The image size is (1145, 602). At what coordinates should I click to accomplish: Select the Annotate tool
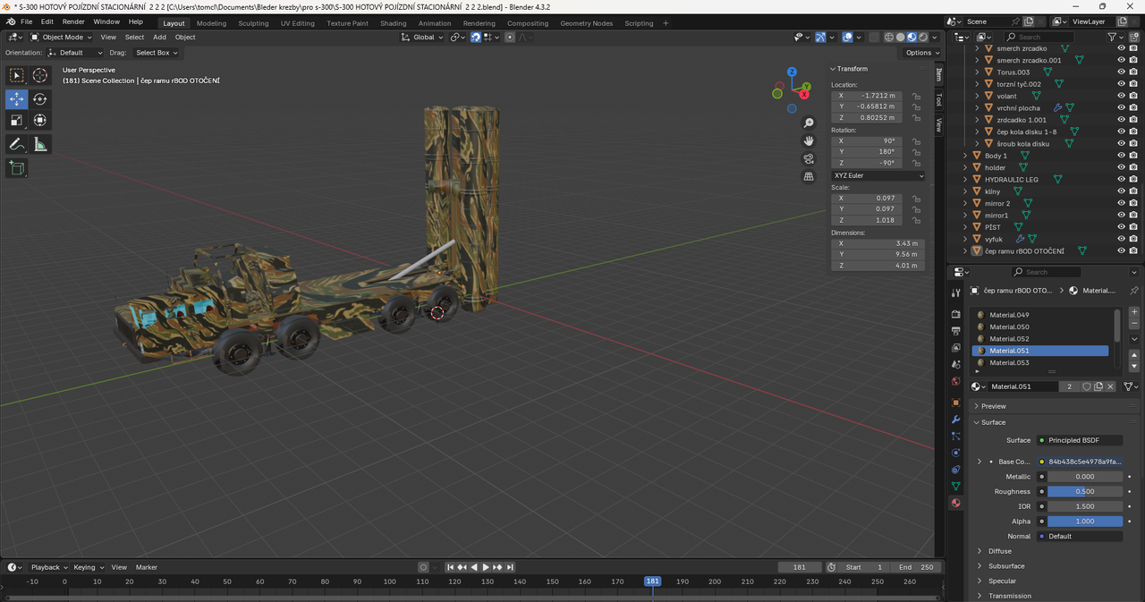pyautogui.click(x=17, y=144)
